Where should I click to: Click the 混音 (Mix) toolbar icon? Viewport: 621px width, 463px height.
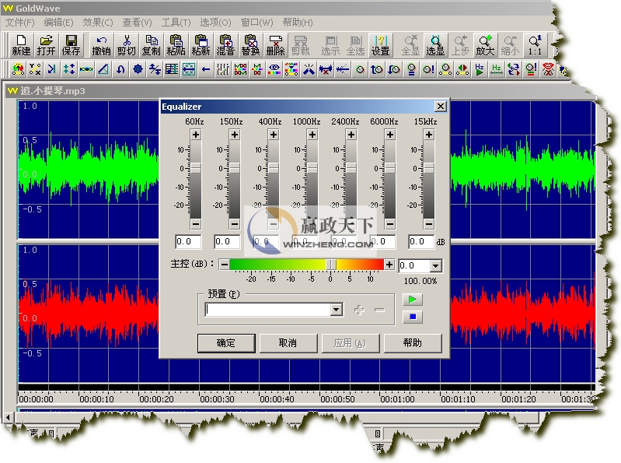225,45
